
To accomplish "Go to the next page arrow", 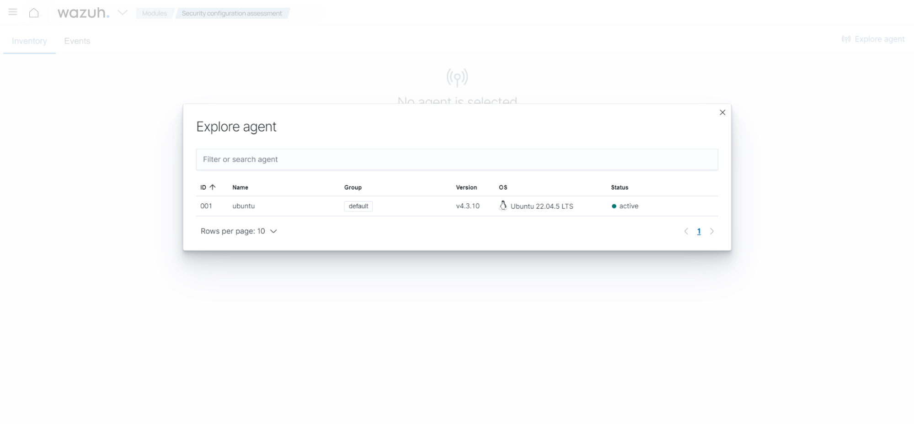I will tap(712, 231).
